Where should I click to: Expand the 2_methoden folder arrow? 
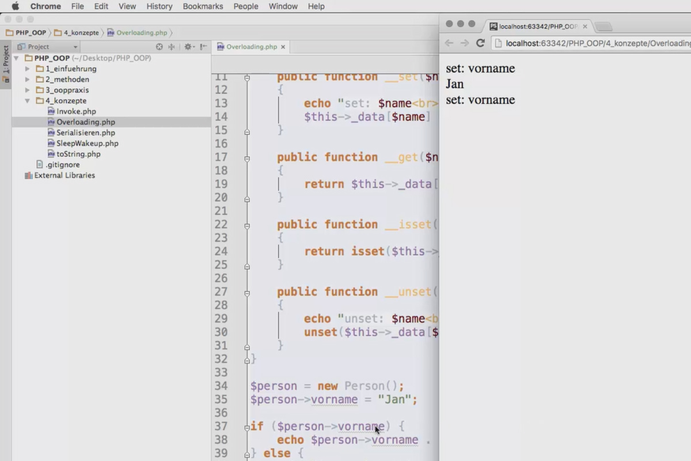point(28,80)
